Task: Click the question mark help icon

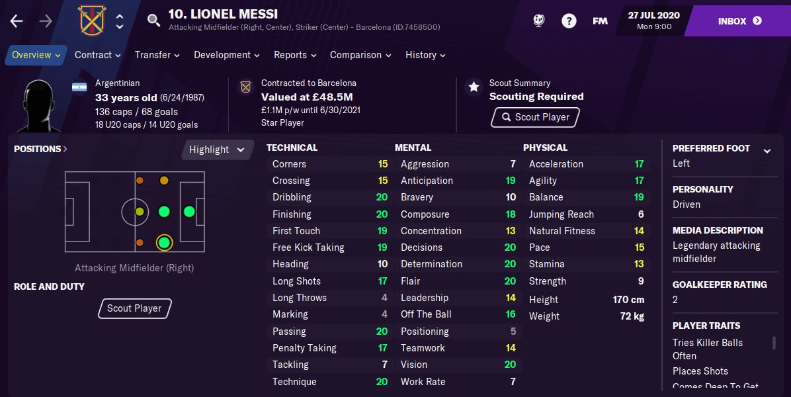Action: click(x=569, y=21)
